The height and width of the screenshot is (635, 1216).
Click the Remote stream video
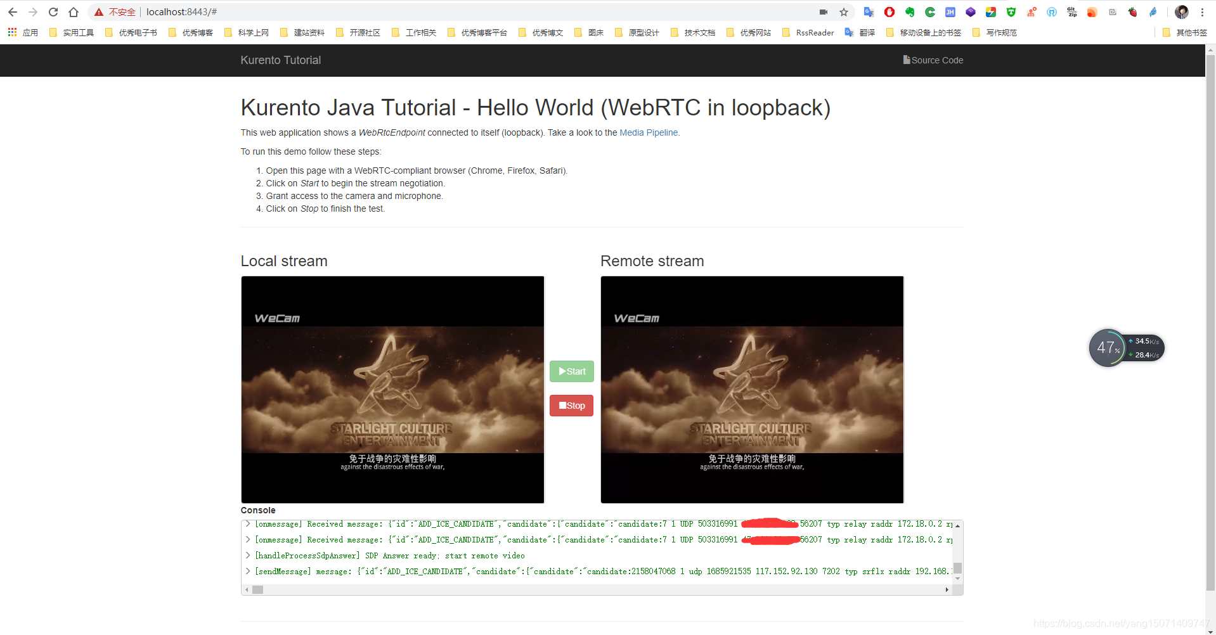coord(752,390)
